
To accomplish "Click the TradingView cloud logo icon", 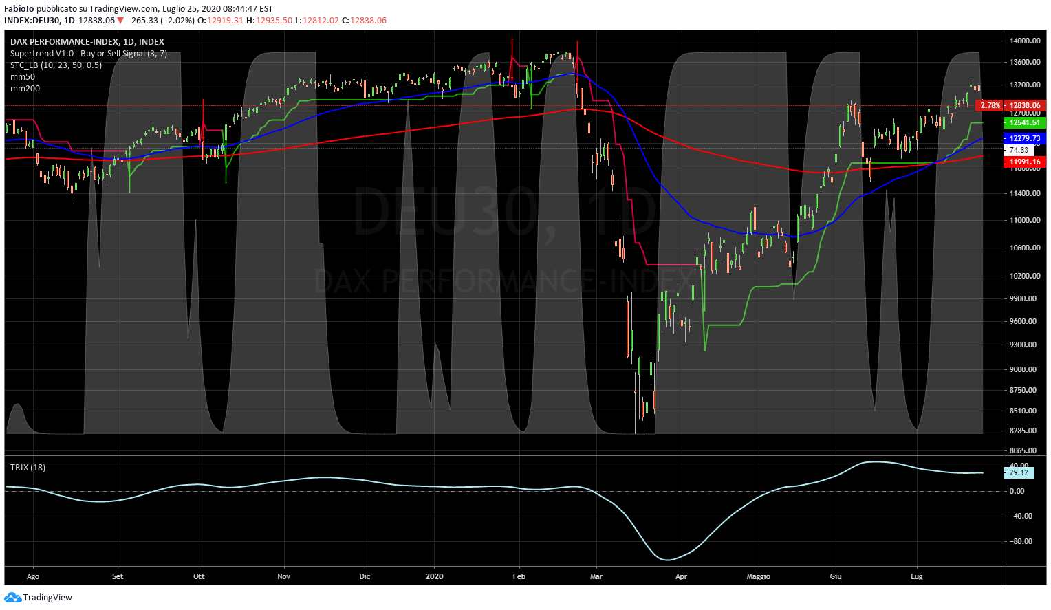I will [12, 598].
